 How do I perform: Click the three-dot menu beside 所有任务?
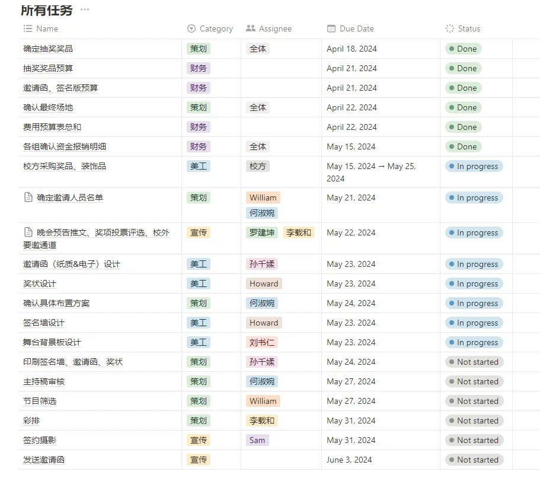tap(85, 10)
